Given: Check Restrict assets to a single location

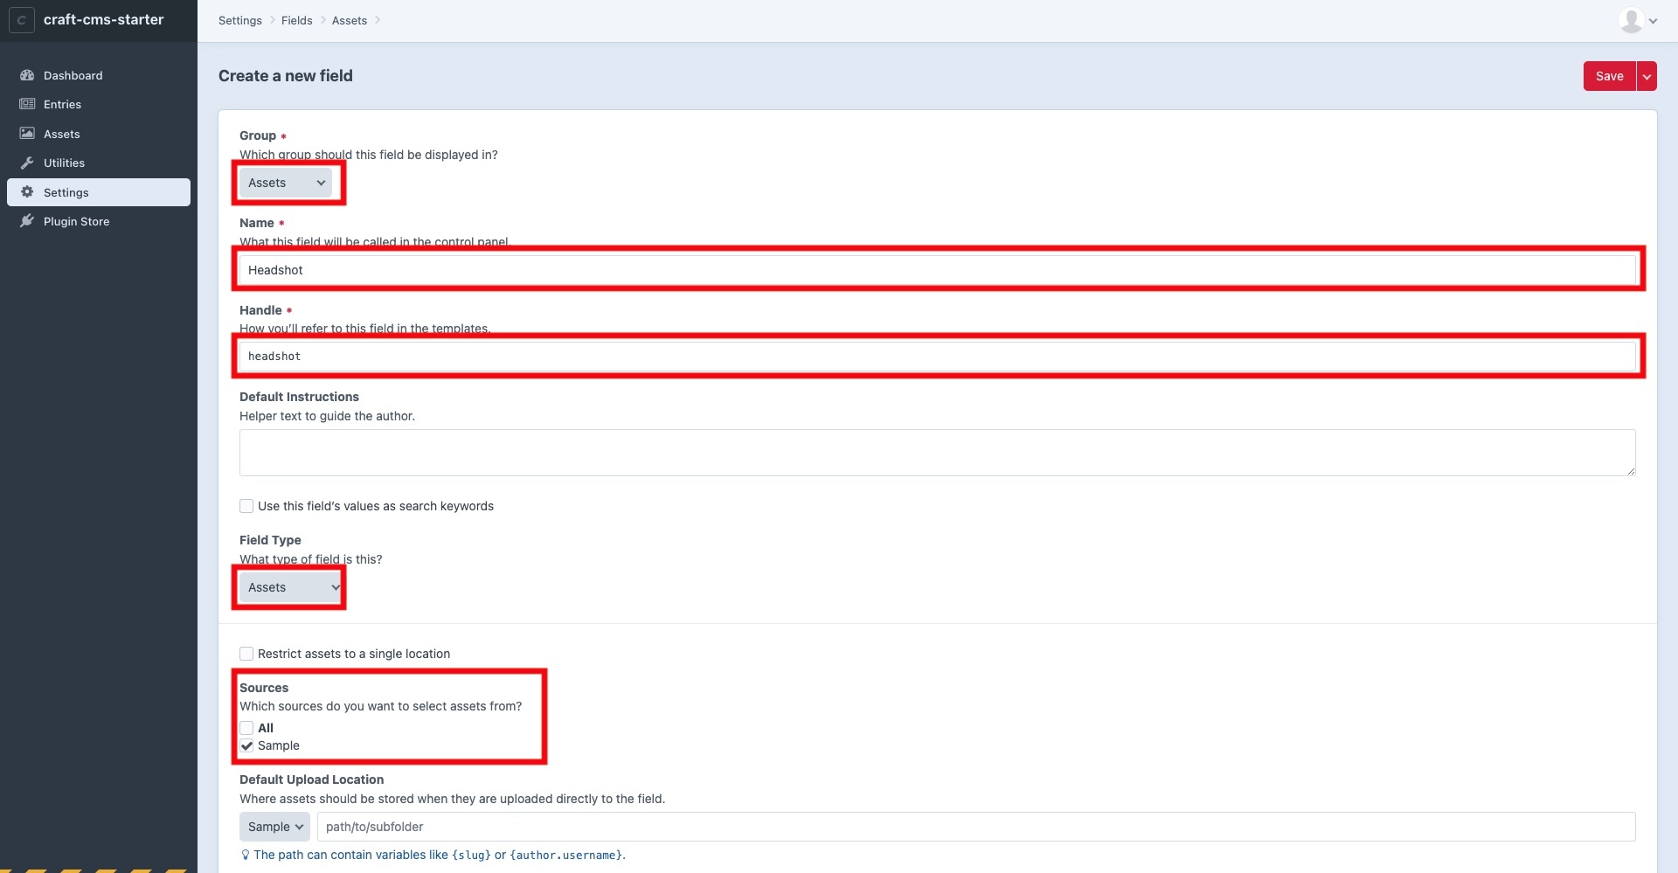Looking at the screenshot, I should (246, 654).
